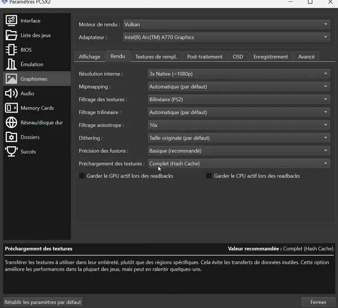Open the Audio speaker icon

11,93
